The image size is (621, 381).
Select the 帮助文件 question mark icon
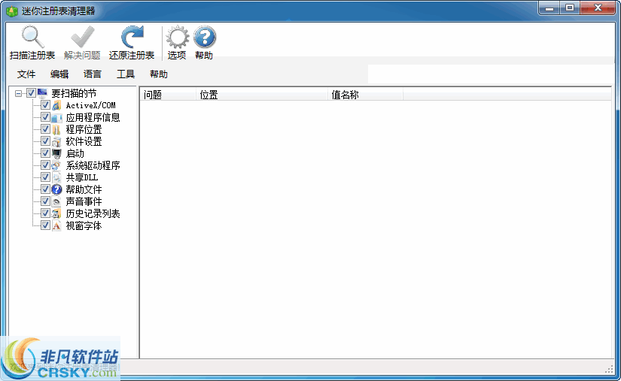[x=56, y=189]
